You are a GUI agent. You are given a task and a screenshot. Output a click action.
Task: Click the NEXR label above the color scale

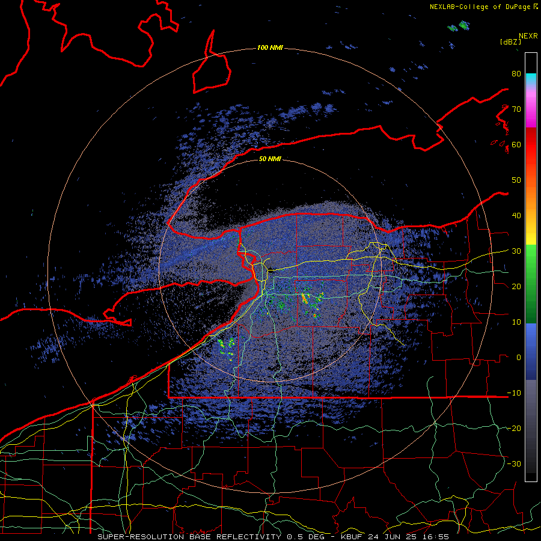(x=528, y=35)
